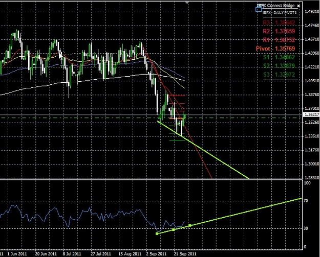Click the 1.33510 price axis label
The width and height of the screenshot is (320, 257).
tap(312, 136)
